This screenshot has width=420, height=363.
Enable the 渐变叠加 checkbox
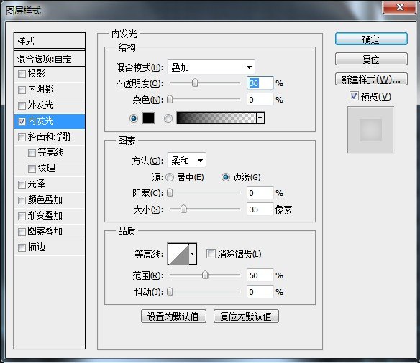pyautogui.click(x=22, y=216)
